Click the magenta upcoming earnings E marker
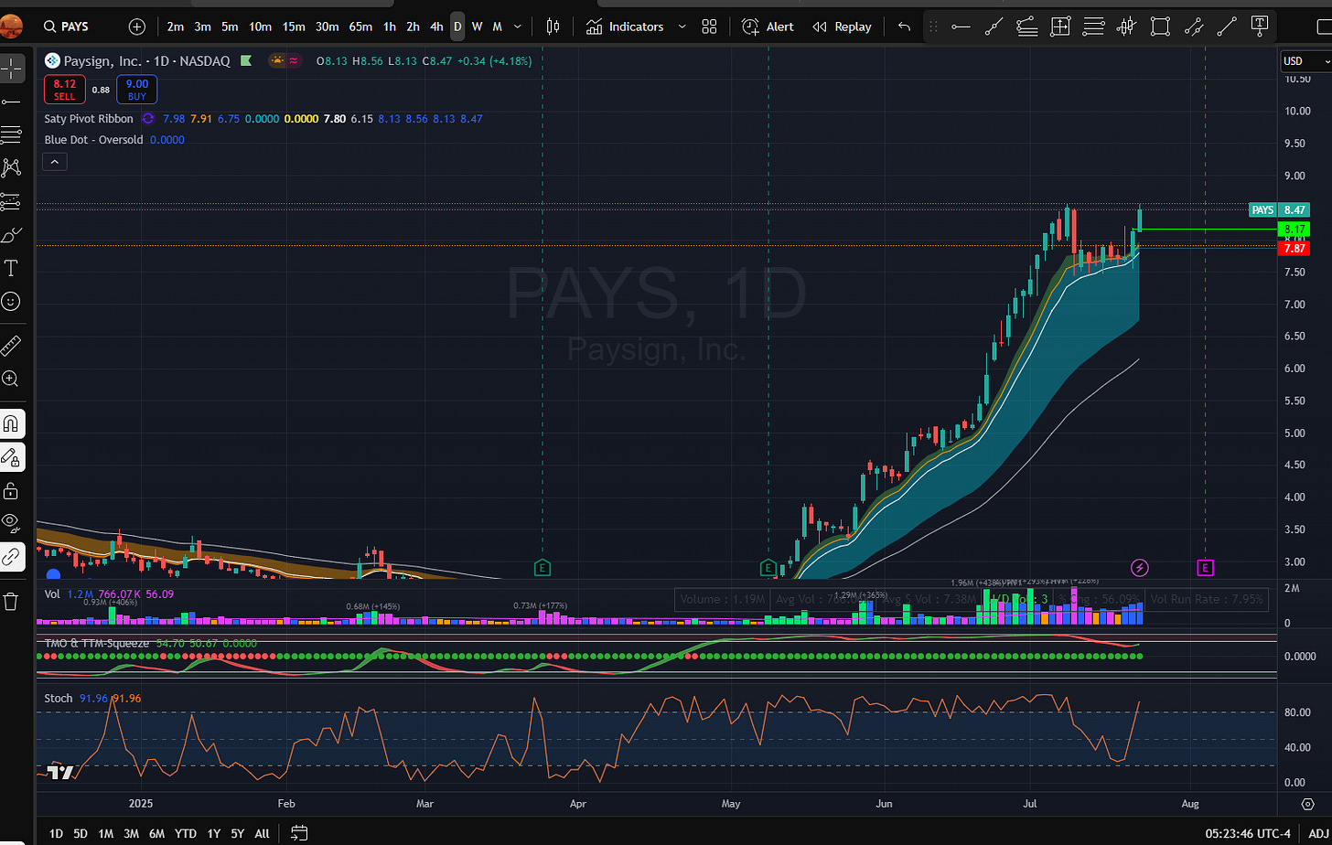Screen dimensions: 1332x845 point(1206,568)
